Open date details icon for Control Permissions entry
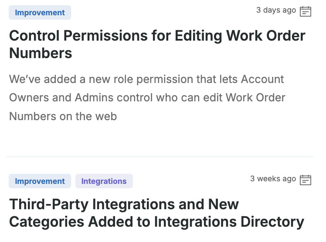326x242 pixels. point(306,11)
